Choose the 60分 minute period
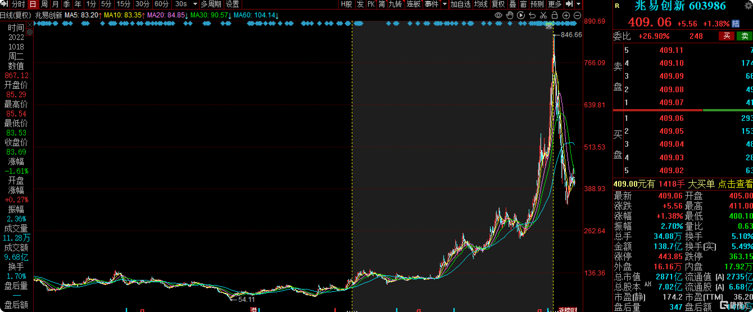 [162, 4]
